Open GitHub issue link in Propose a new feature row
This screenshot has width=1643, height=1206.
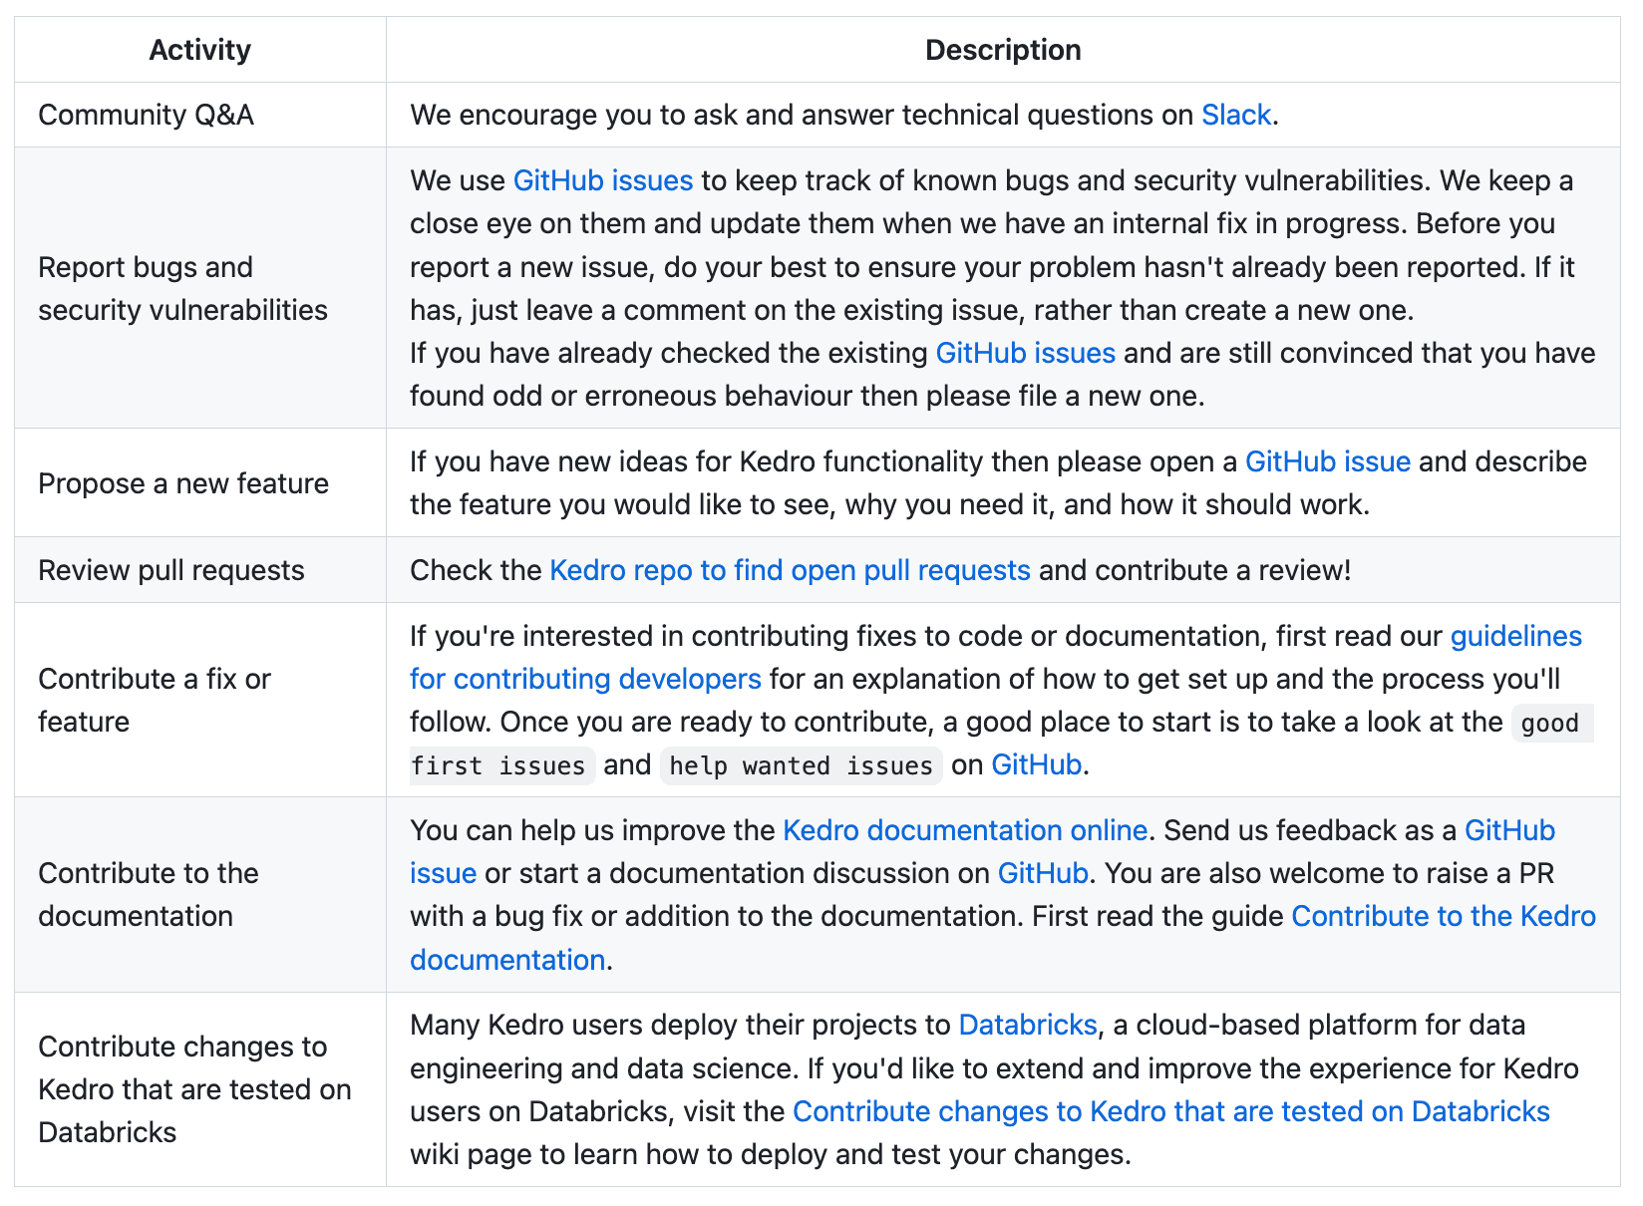pyautogui.click(x=1327, y=461)
